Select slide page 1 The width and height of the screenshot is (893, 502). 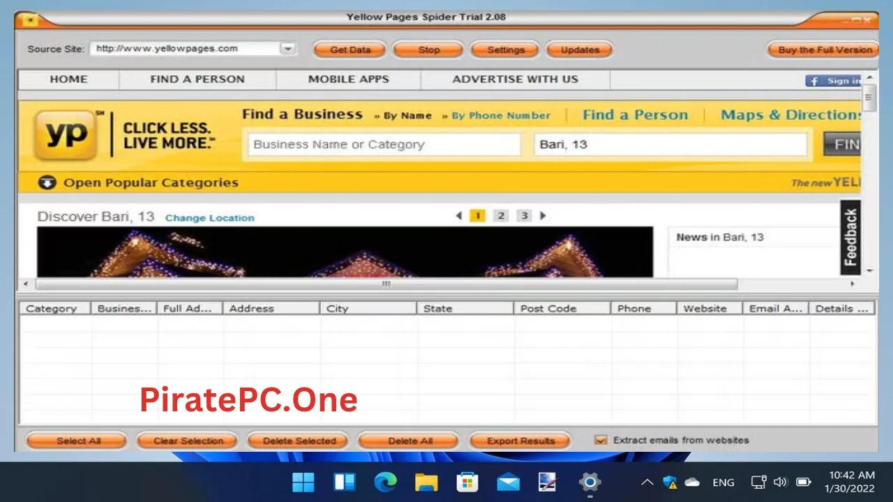coord(478,215)
